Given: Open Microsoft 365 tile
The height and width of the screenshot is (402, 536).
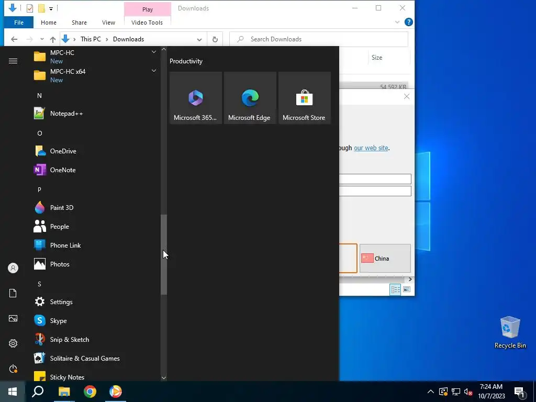Looking at the screenshot, I should pyautogui.click(x=196, y=98).
